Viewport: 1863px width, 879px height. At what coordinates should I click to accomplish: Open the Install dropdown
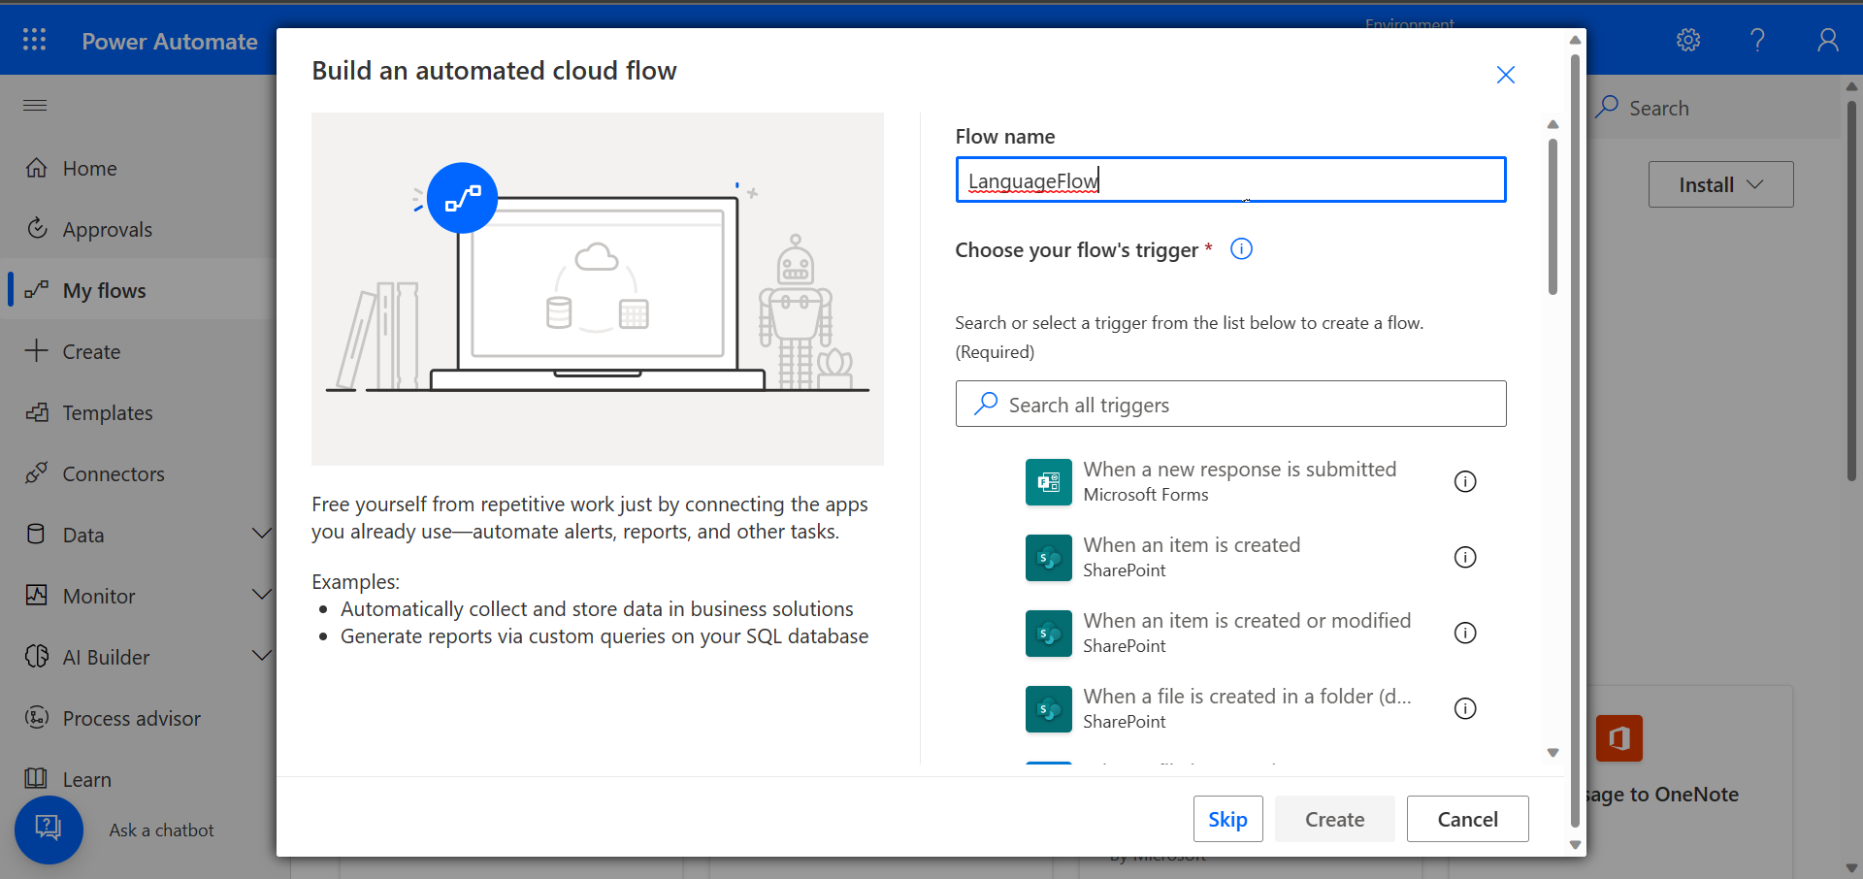[1720, 184]
